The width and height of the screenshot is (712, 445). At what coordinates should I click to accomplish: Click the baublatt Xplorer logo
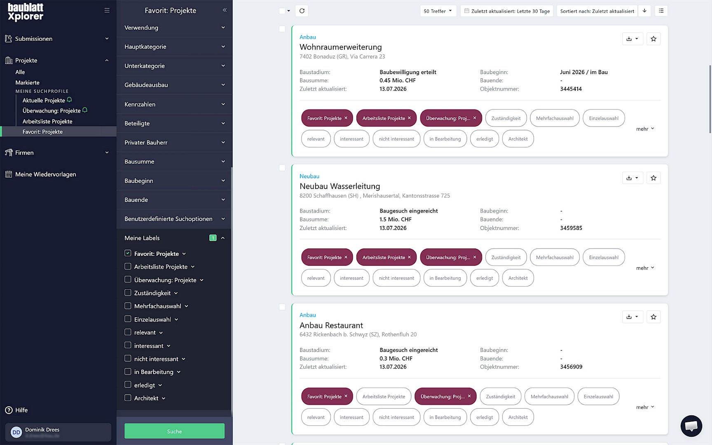pos(26,12)
